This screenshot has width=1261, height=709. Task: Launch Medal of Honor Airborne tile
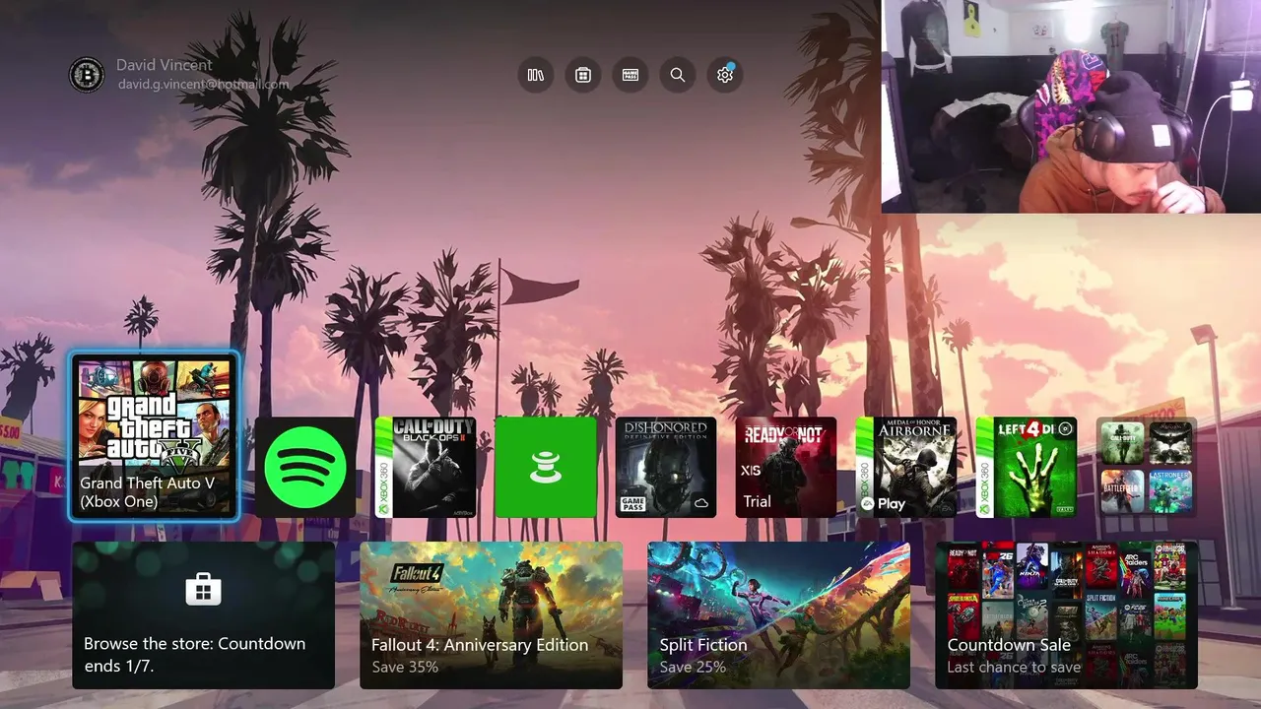tap(906, 467)
